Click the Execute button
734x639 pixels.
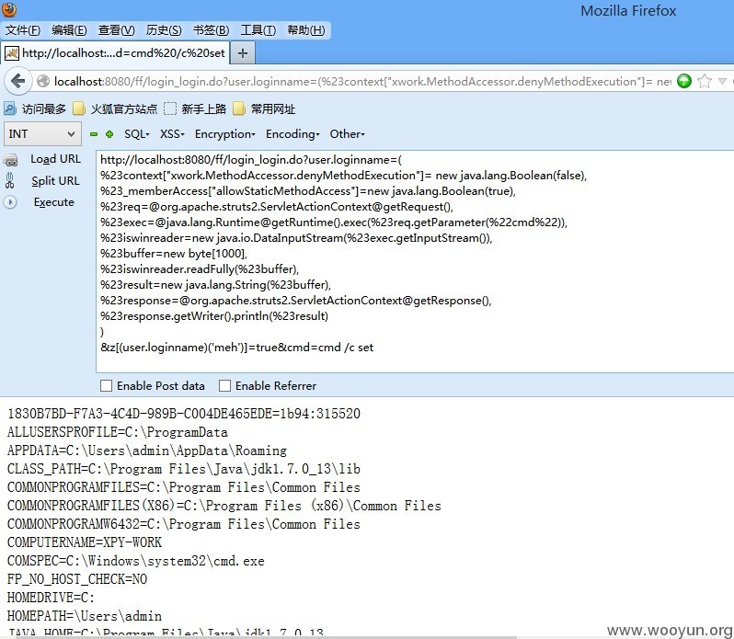[54, 202]
